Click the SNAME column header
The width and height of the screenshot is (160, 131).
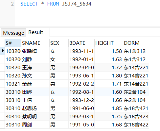pos(35,43)
